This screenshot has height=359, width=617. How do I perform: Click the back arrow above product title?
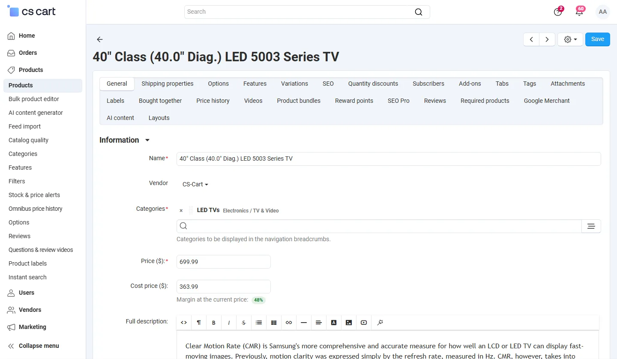coord(100,39)
